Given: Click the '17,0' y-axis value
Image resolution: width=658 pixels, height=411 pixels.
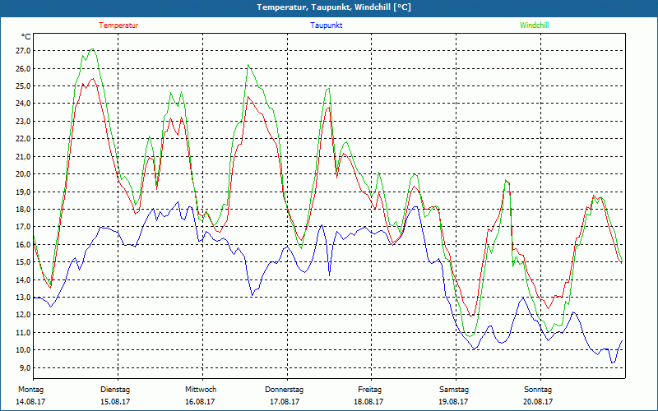Looking at the screenshot, I should tap(24, 227).
